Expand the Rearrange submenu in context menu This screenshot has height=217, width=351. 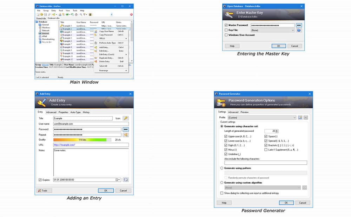(x=111, y=71)
